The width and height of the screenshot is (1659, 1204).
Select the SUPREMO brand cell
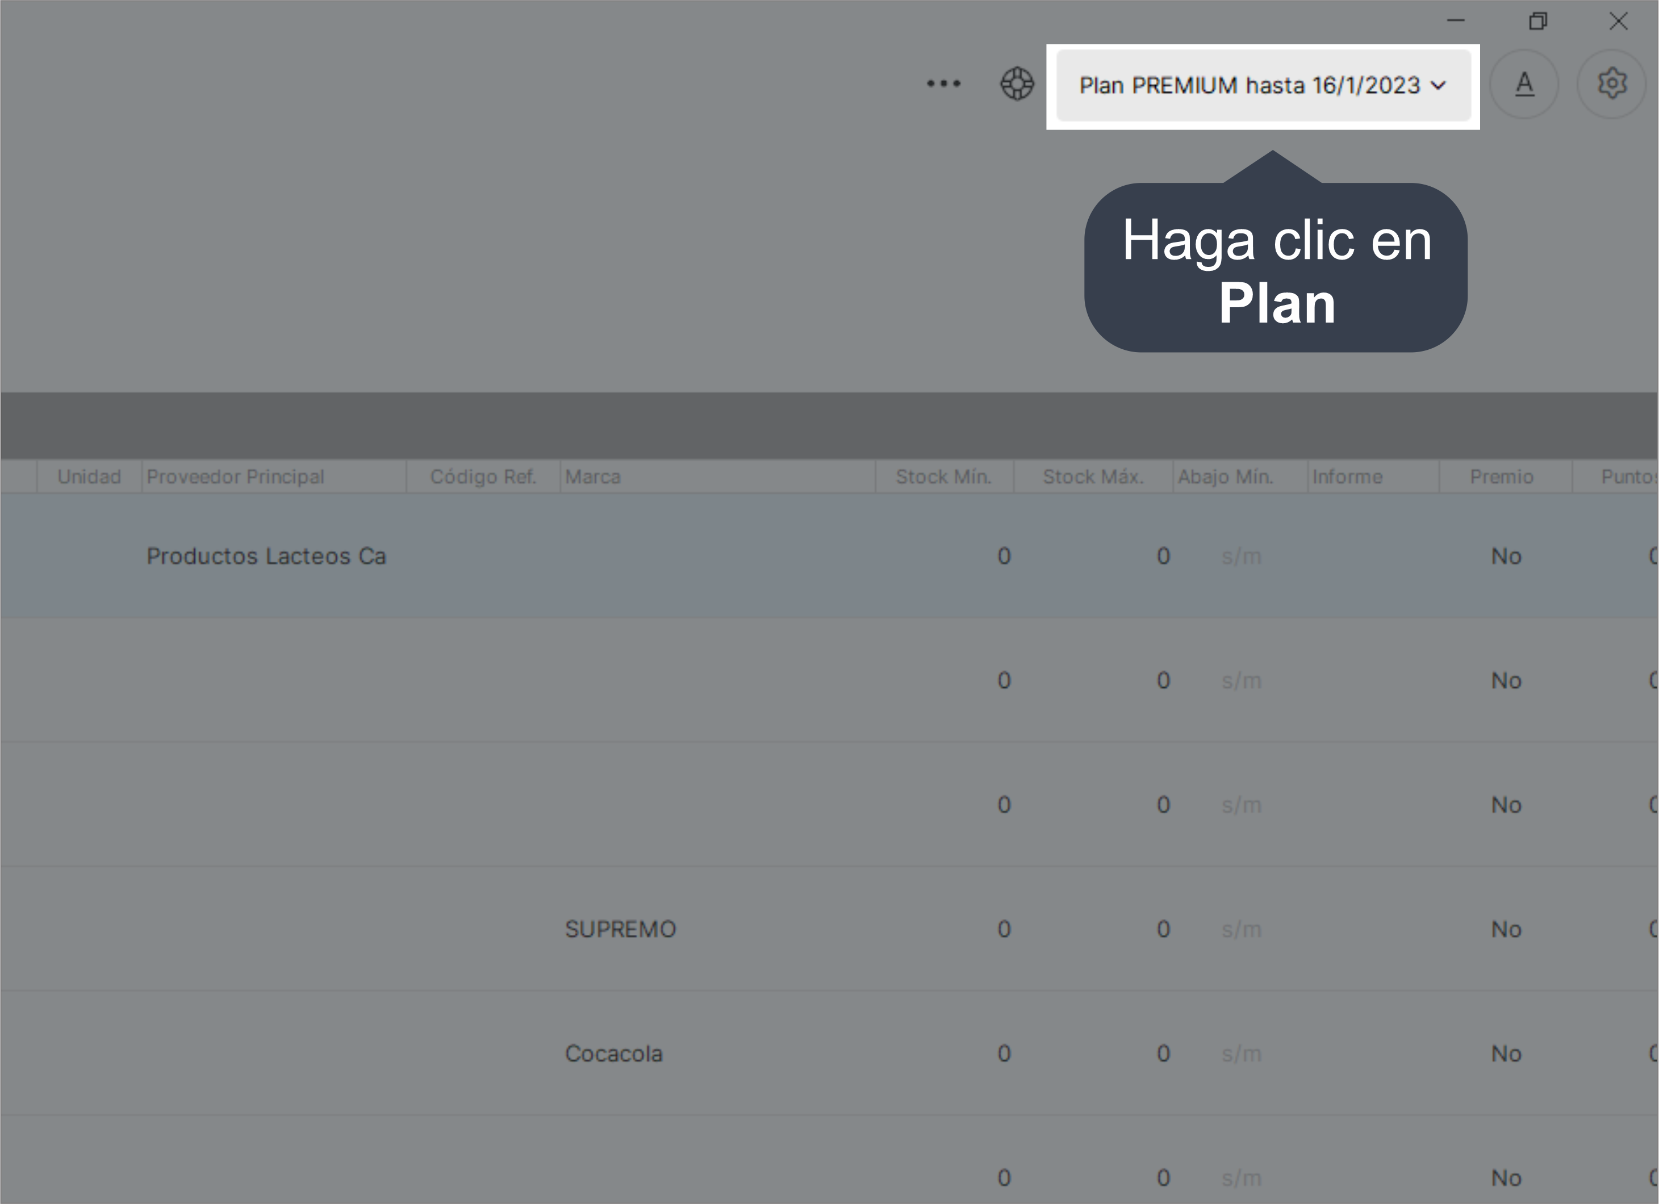coord(620,930)
